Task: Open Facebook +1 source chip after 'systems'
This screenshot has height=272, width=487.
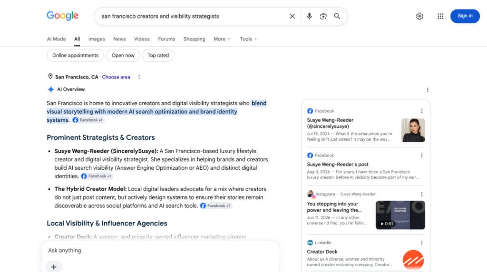Action: click(88, 120)
